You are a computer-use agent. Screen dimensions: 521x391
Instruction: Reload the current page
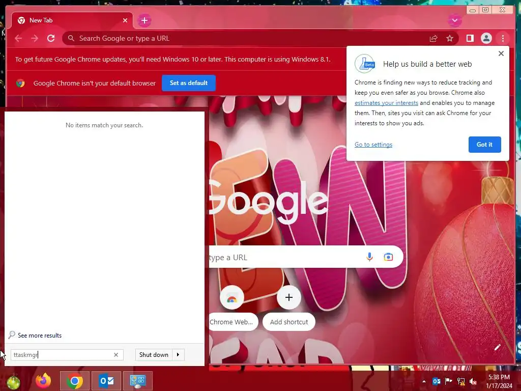[x=51, y=39]
